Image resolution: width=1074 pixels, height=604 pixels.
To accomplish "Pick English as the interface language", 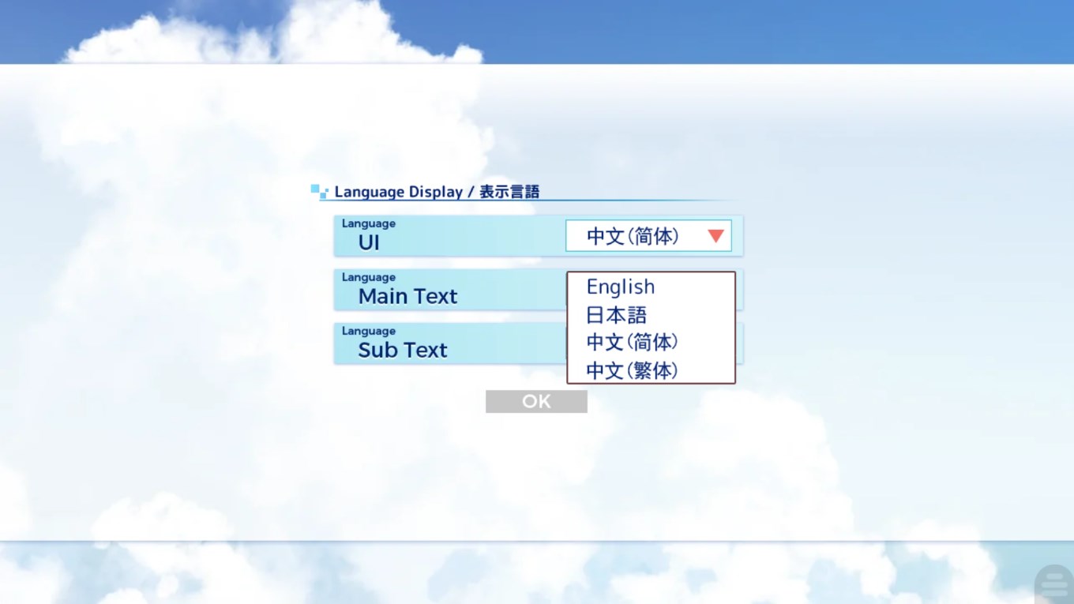I will 620,287.
